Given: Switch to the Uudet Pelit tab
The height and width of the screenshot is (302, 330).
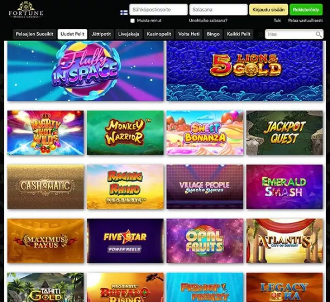Looking at the screenshot, I should (72, 34).
